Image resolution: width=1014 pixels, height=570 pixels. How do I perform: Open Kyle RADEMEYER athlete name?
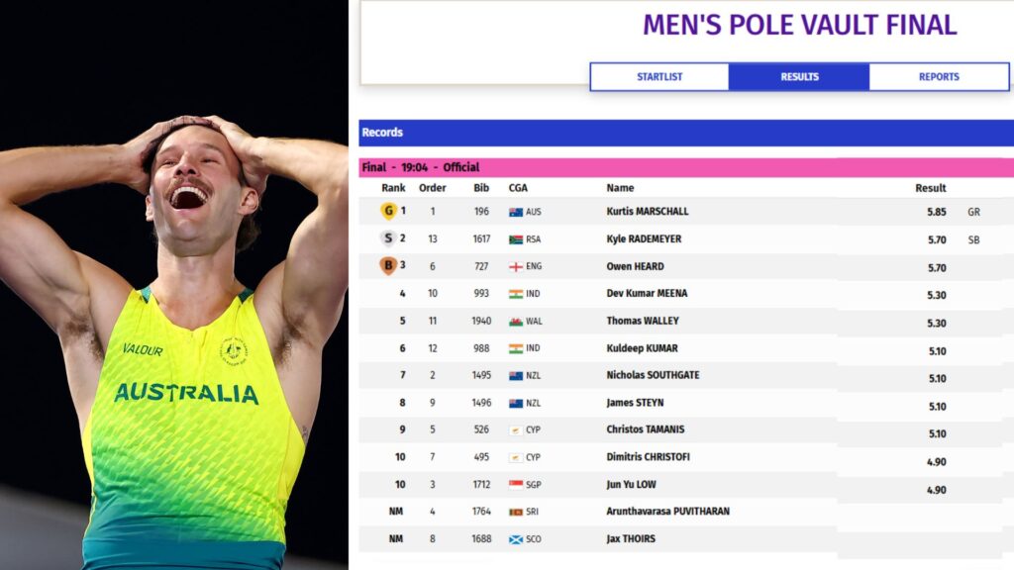tap(644, 239)
